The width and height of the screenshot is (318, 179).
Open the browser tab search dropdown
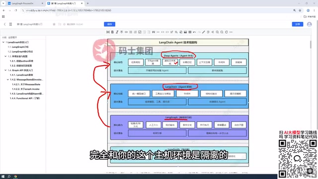(3, 3)
